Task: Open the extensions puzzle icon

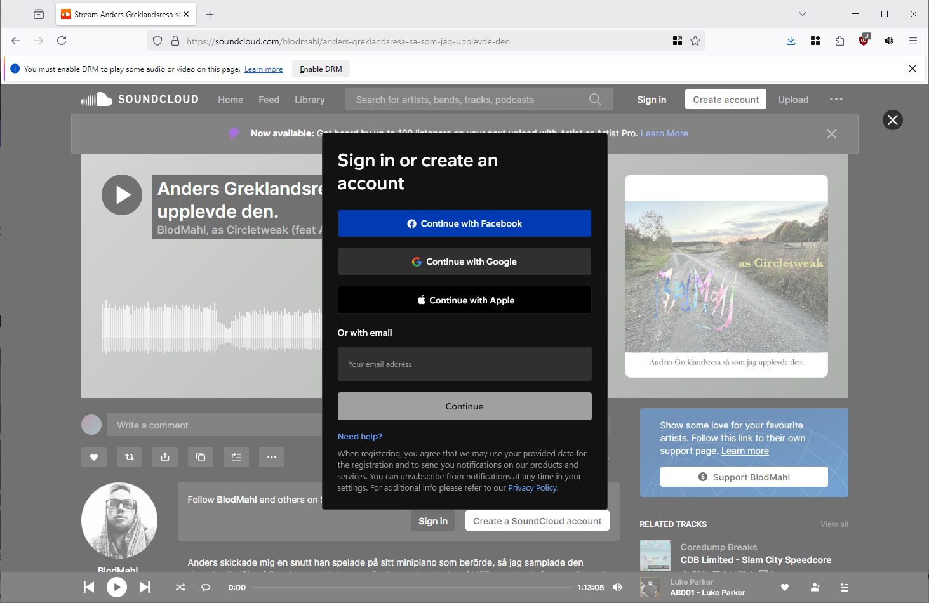Action: tap(840, 41)
